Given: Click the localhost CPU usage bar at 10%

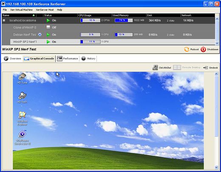Looking at the screenshot, I should pos(90,20).
